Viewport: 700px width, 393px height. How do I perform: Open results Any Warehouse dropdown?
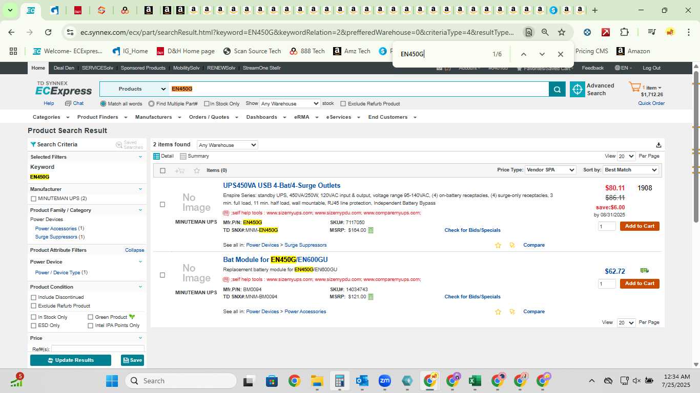[x=227, y=145]
